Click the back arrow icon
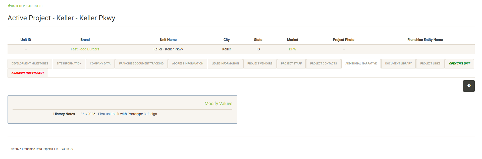482x159 pixels. pyautogui.click(x=9, y=6)
